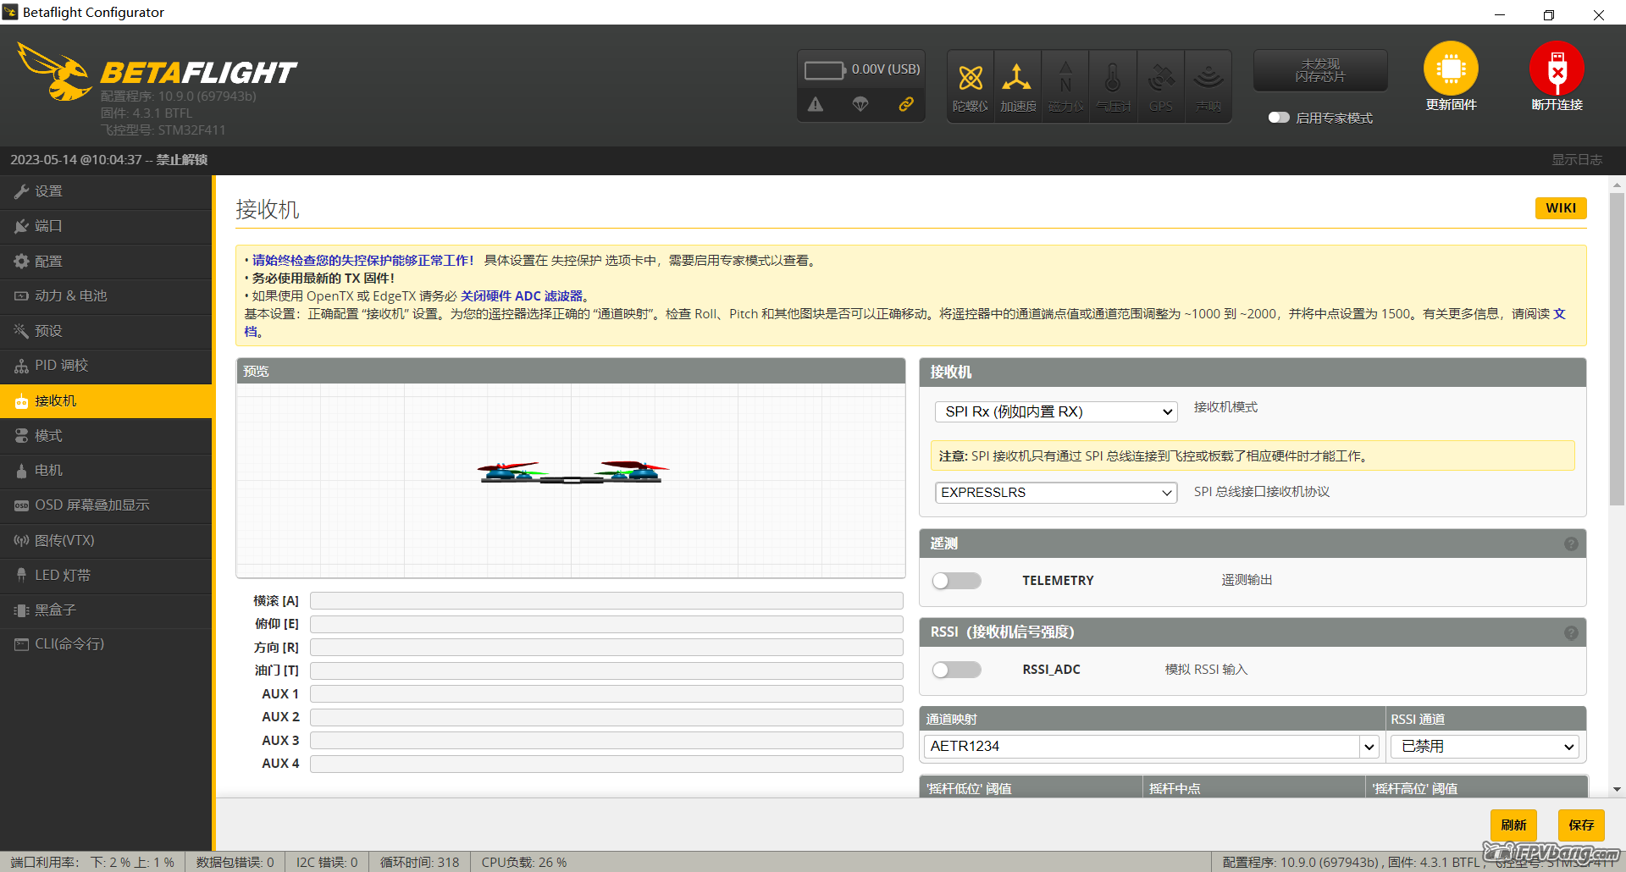The width and height of the screenshot is (1626, 872).
Task: Open the 电机 motors tab
Action: click(x=106, y=471)
